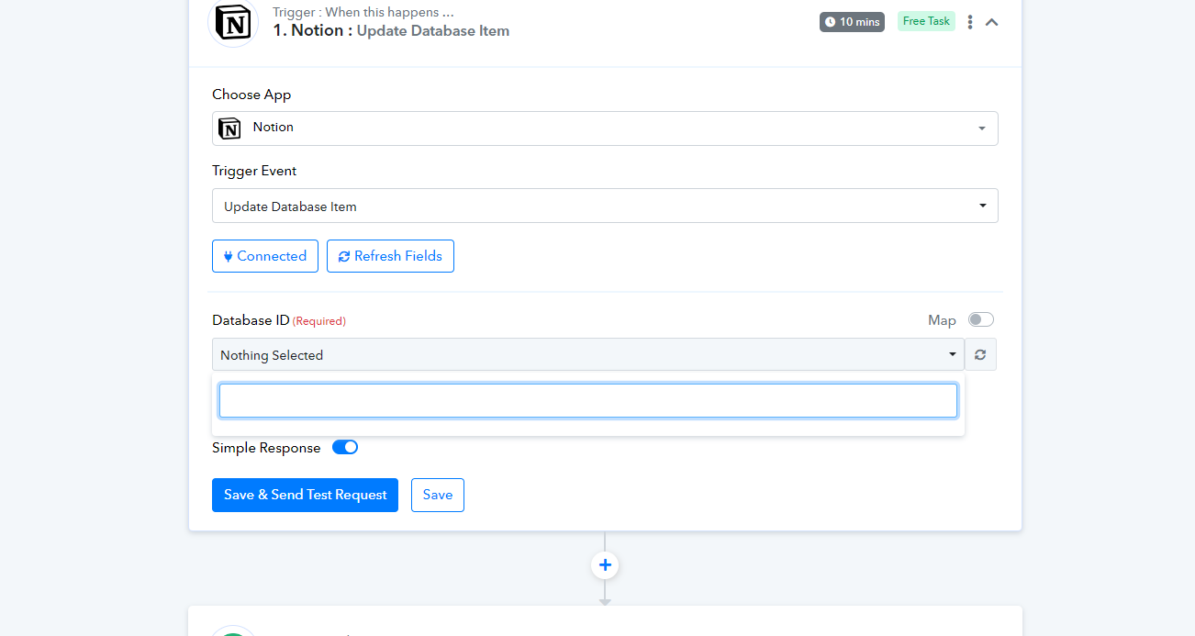Screen dimensions: 1195x636
Task: Open the Choose App dropdown
Action: tap(605, 128)
